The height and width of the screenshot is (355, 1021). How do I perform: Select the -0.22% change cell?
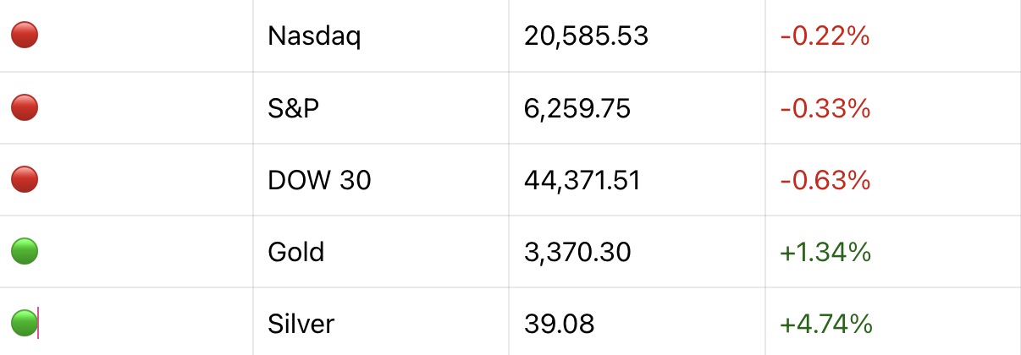(825, 36)
